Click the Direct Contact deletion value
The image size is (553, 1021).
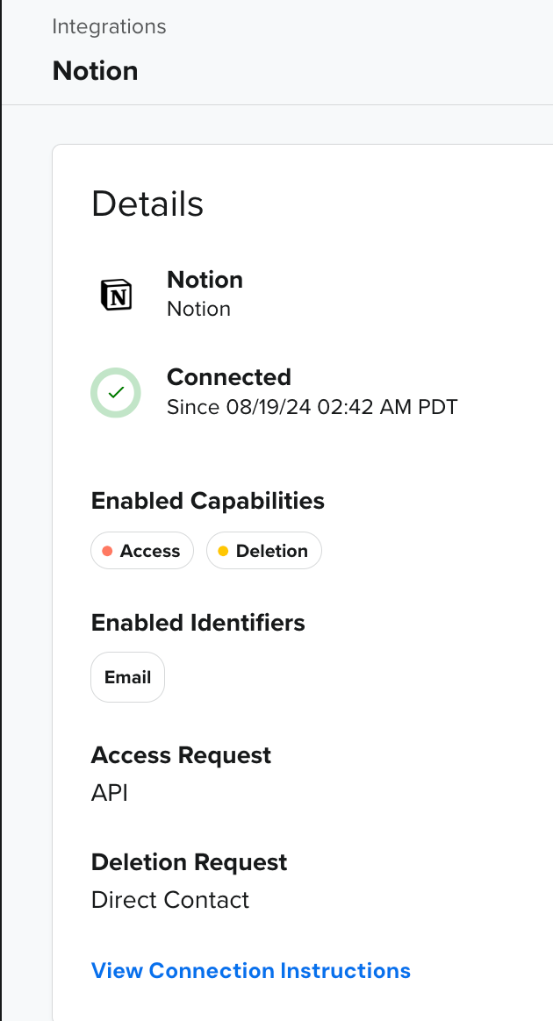tap(170, 900)
